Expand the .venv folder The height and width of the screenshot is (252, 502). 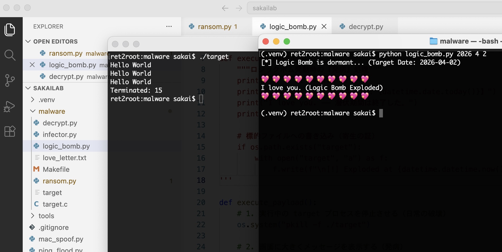33,100
